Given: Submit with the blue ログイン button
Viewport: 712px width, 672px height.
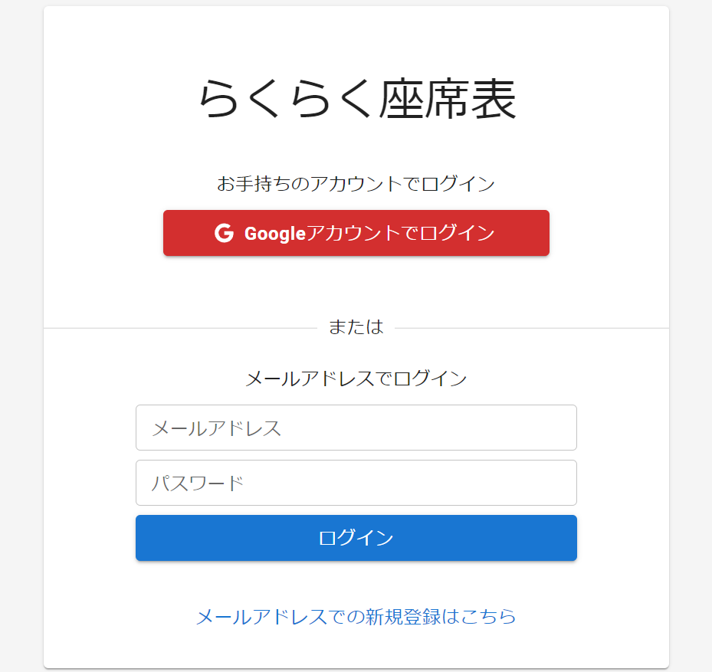Looking at the screenshot, I should (x=356, y=538).
